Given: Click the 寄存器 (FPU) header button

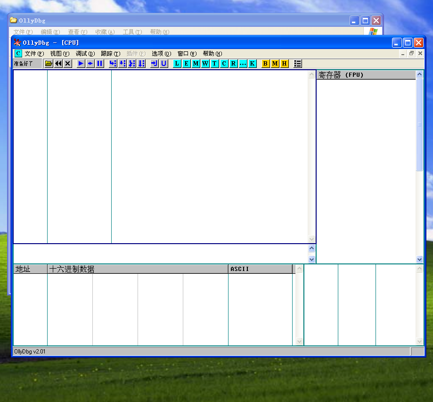Looking at the screenshot, I should coord(366,75).
